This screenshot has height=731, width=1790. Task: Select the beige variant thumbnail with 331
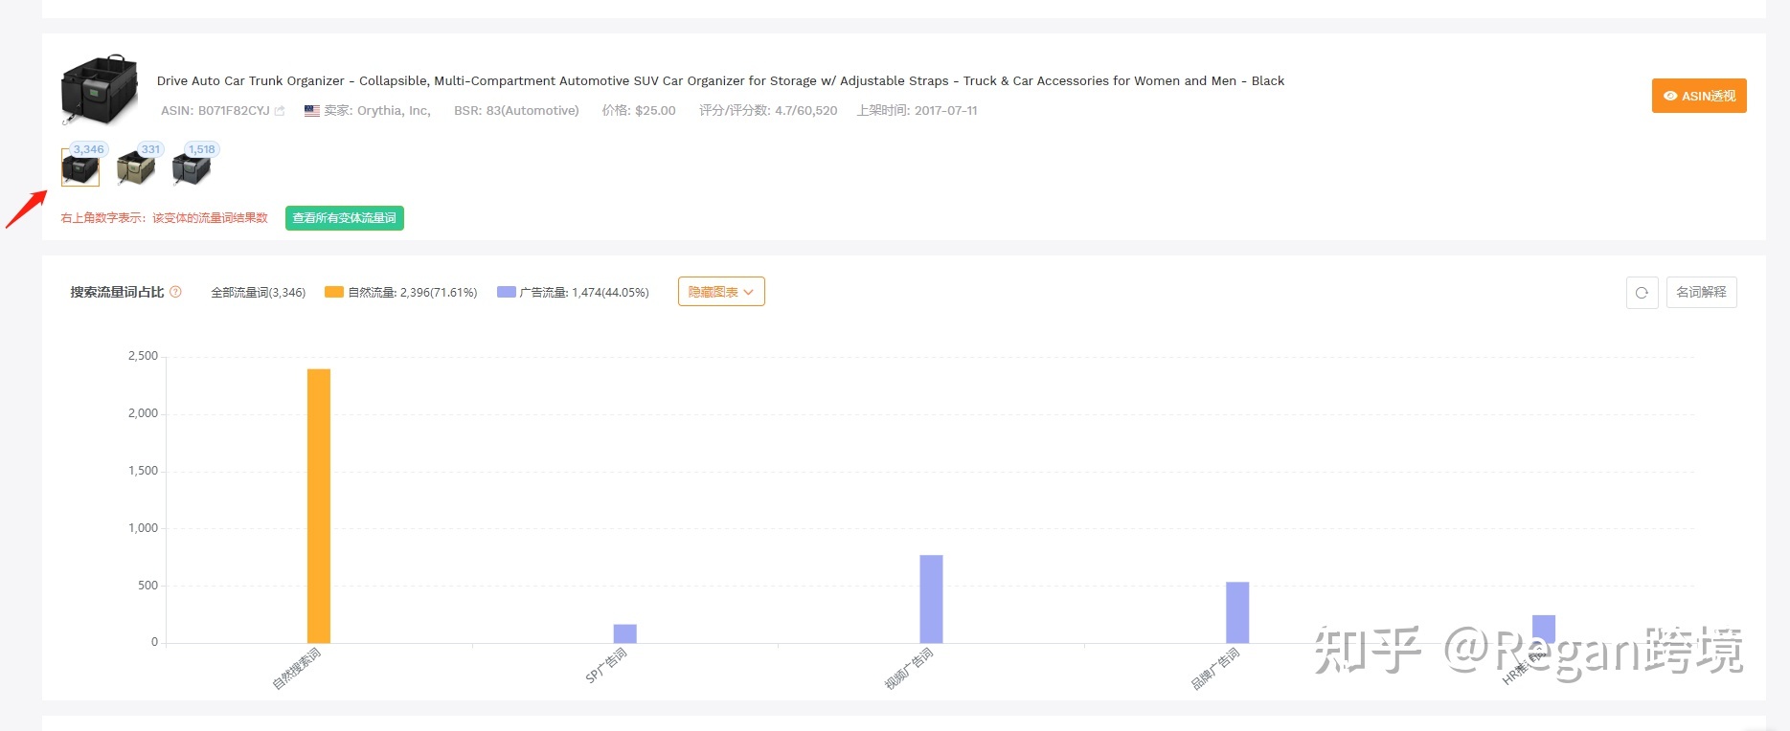(135, 169)
